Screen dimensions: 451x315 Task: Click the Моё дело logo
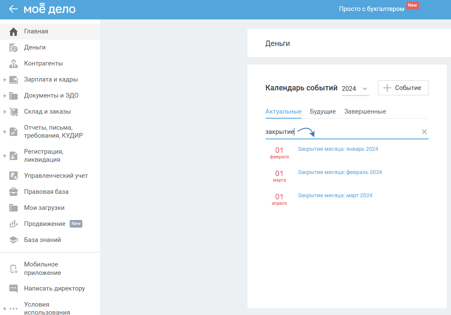49,9
